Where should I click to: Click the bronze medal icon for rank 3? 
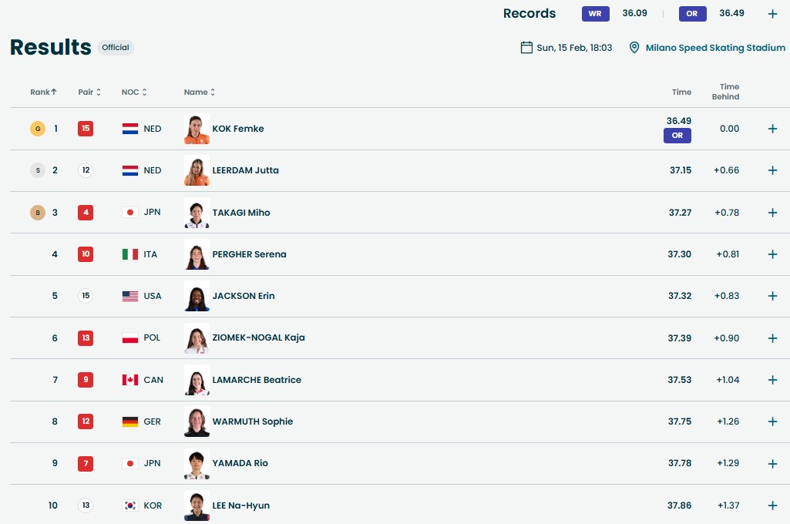37,213
